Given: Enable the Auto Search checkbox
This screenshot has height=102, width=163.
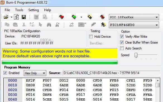Looking at the screenshot, I should [122, 48].
